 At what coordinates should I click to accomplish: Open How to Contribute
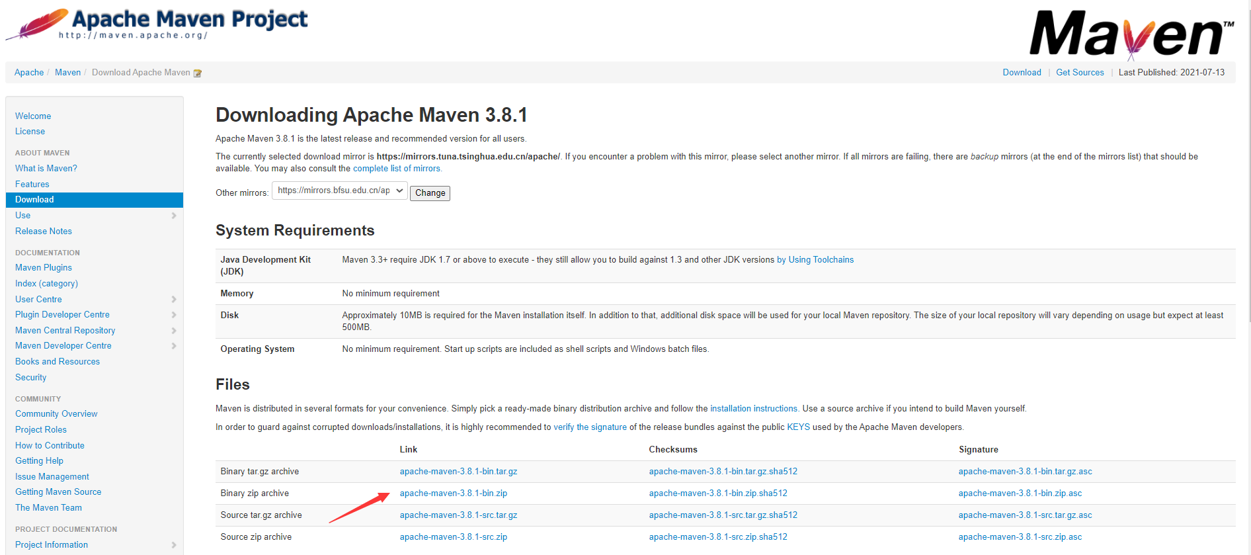pyautogui.click(x=50, y=446)
